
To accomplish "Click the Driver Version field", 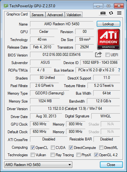I will [x=75, y=109].
